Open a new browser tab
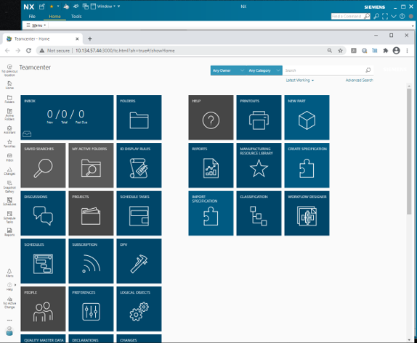The image size is (417, 343). tap(90, 38)
